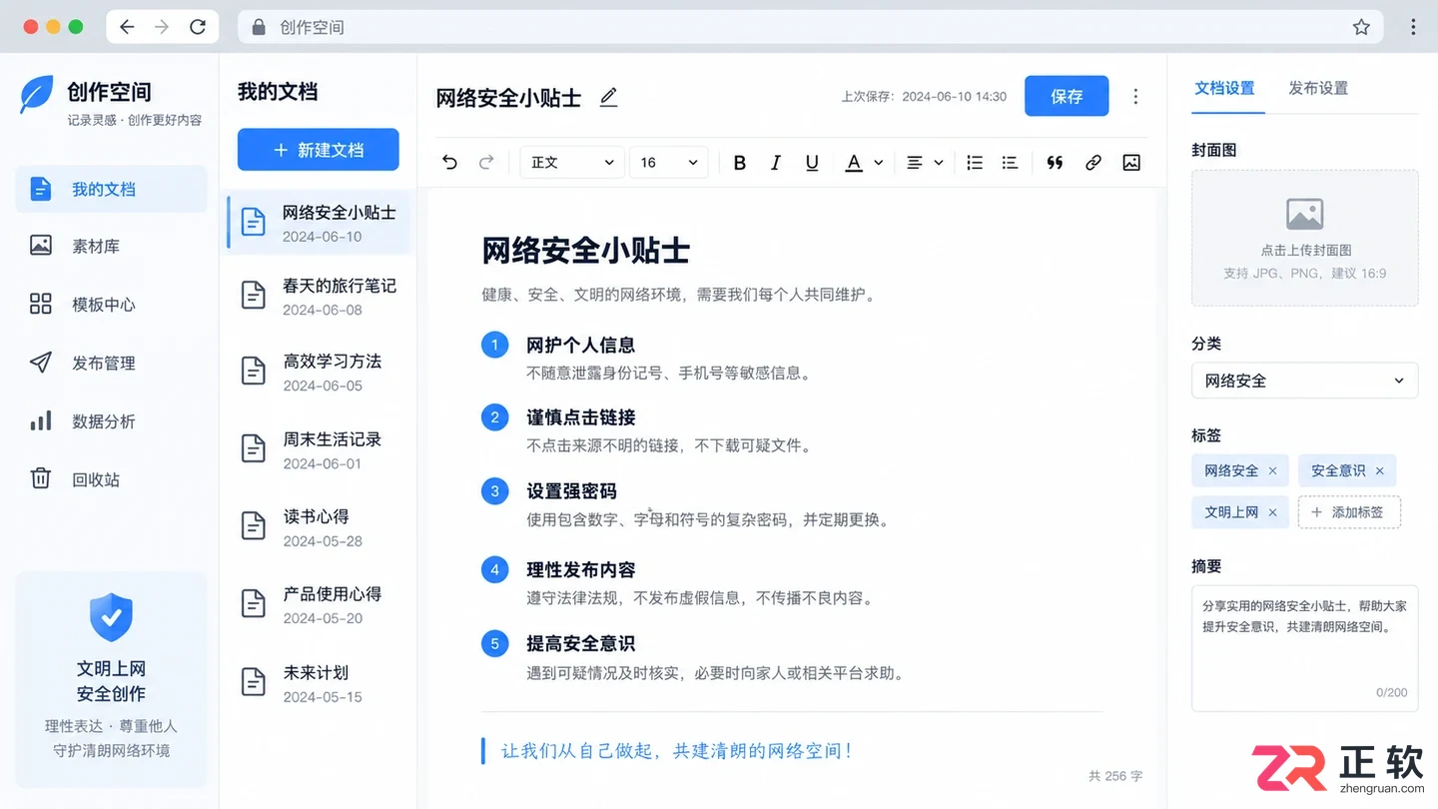
Task: Upload a cover image in 封面图 area
Action: point(1305,238)
